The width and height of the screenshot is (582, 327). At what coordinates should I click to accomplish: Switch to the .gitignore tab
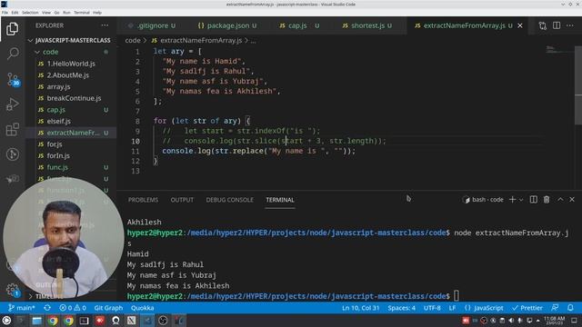[x=152, y=25]
